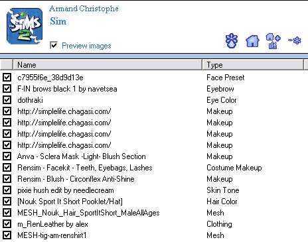This screenshot has height=242, width=308.
Task: Select Rensim - Blush - Circonflex Anti-Shine
Action: pos(76,179)
